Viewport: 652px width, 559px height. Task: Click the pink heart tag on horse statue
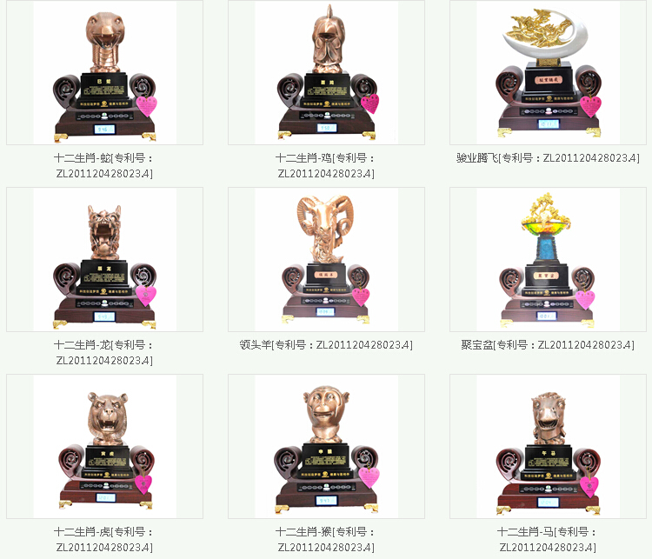click(589, 487)
